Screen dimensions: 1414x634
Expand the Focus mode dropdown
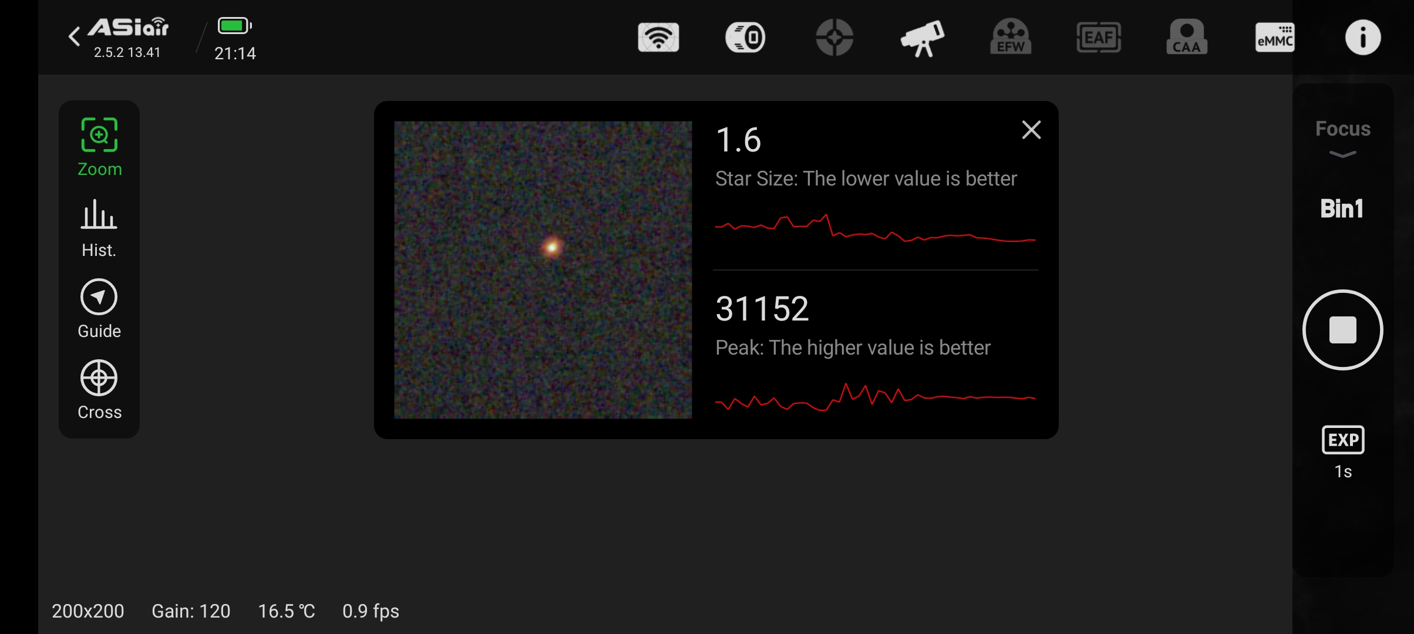pyautogui.click(x=1342, y=138)
